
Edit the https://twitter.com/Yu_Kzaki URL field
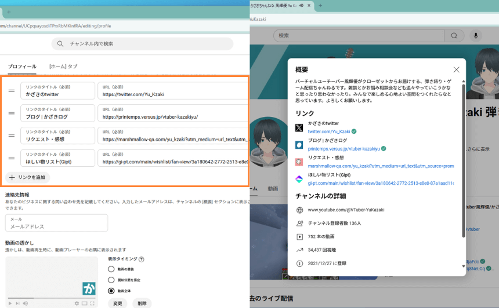coord(173,91)
